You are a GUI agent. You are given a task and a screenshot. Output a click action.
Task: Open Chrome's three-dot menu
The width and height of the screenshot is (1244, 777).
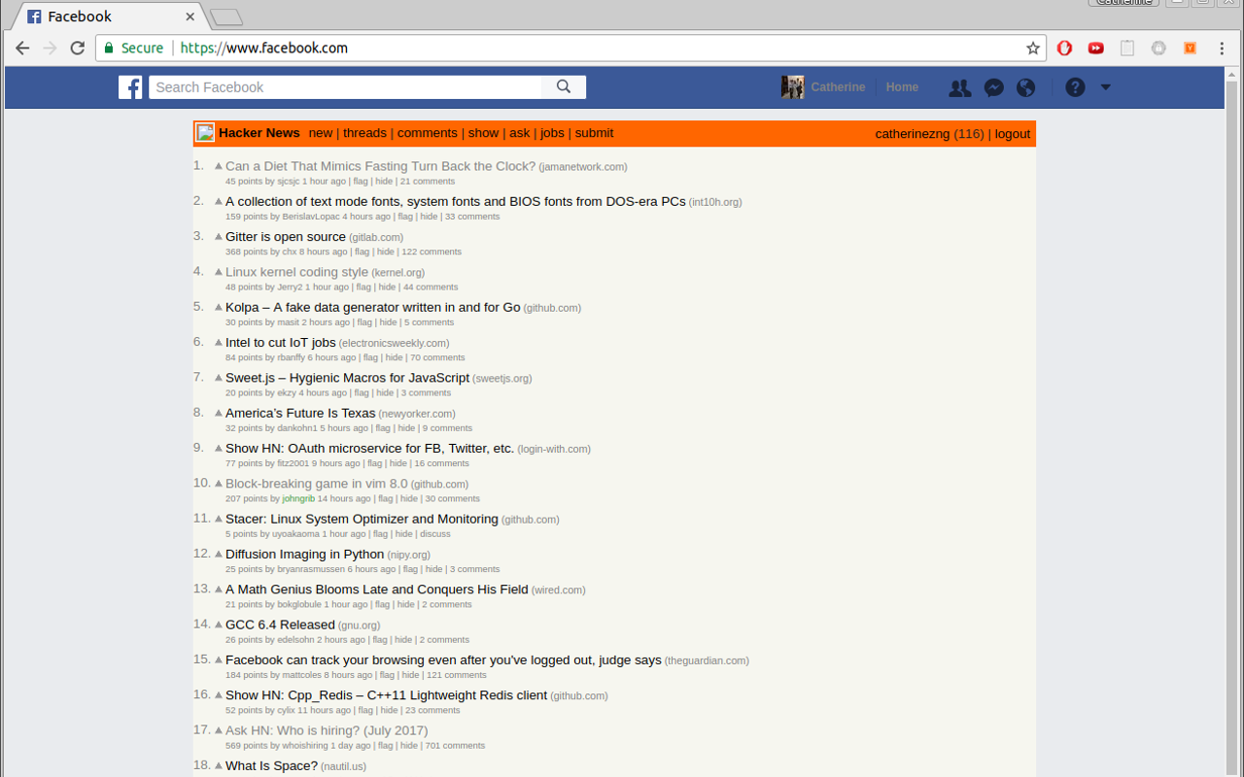pyautogui.click(x=1222, y=48)
